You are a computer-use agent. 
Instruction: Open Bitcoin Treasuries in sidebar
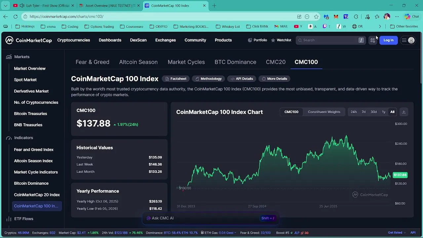[30, 114]
